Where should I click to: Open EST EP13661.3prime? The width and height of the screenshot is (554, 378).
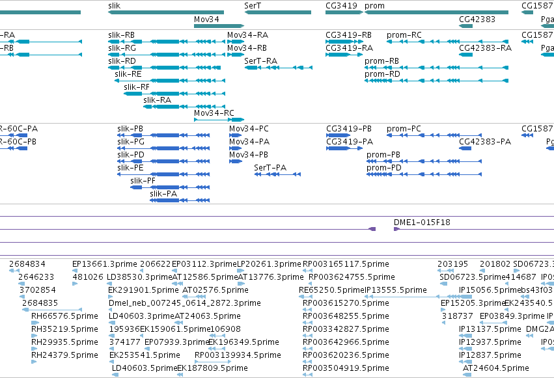[x=105, y=264]
